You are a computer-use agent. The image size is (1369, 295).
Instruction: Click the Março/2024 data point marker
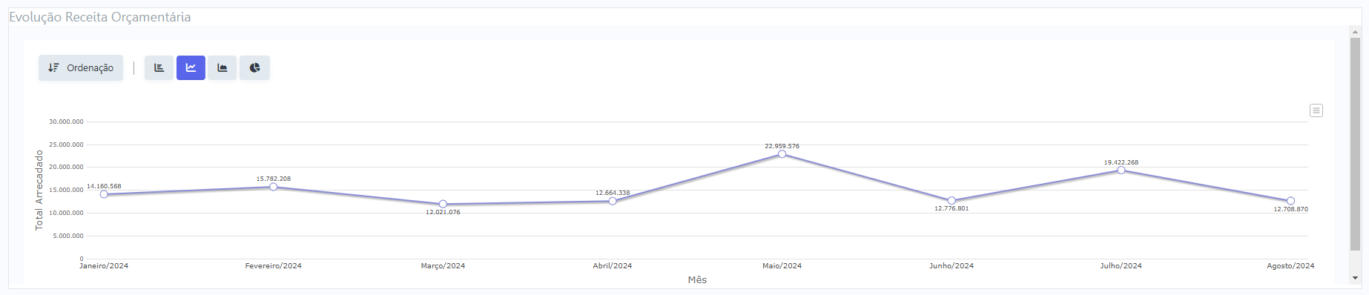pyautogui.click(x=443, y=204)
